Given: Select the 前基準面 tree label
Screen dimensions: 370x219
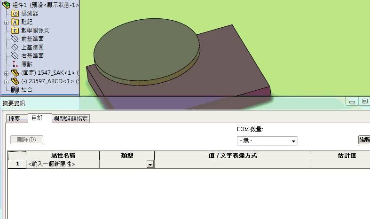Looking at the screenshot, I should (32, 39).
